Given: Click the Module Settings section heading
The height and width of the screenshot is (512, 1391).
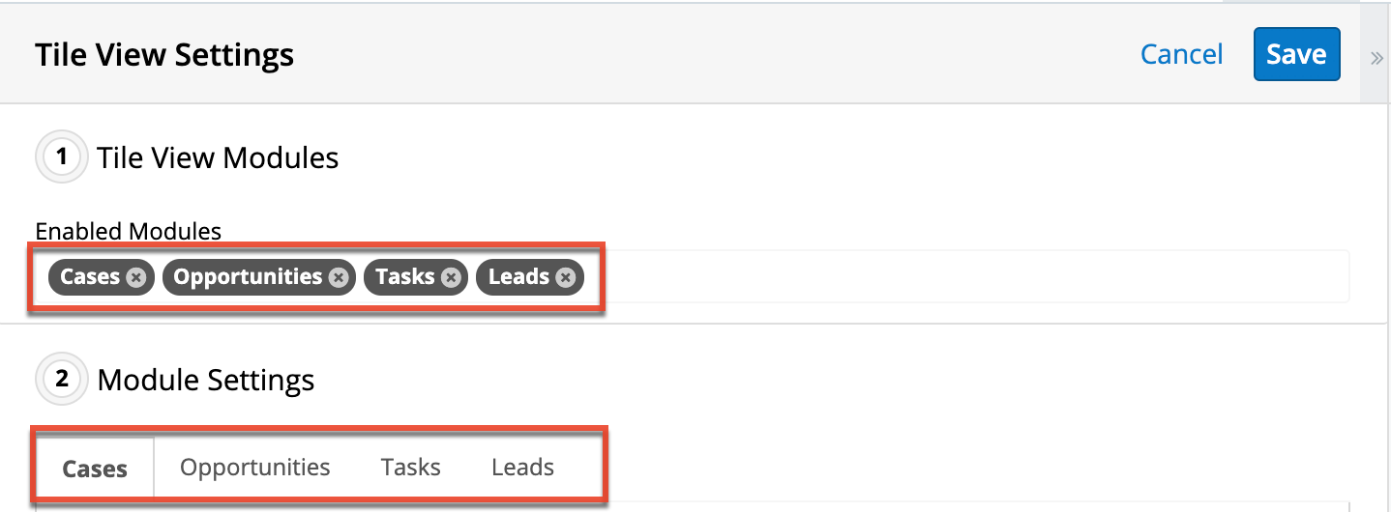Looking at the screenshot, I should (x=206, y=381).
